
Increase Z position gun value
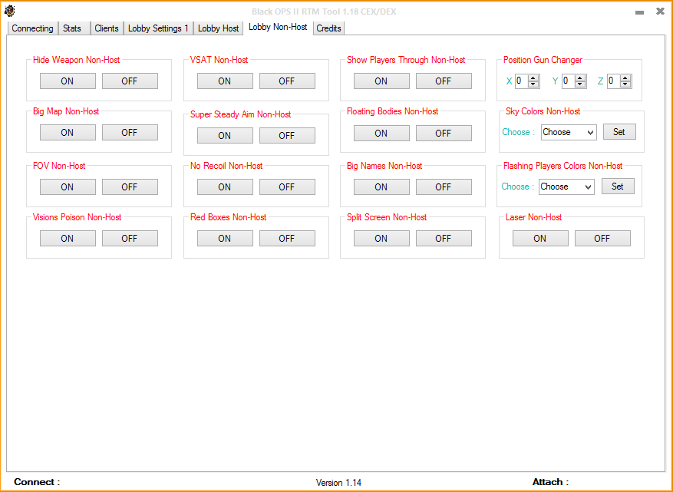click(x=625, y=78)
